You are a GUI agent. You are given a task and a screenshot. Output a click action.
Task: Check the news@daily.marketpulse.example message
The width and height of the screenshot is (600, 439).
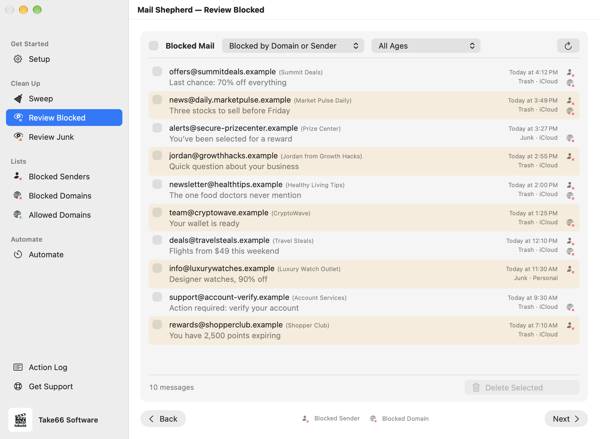click(157, 100)
